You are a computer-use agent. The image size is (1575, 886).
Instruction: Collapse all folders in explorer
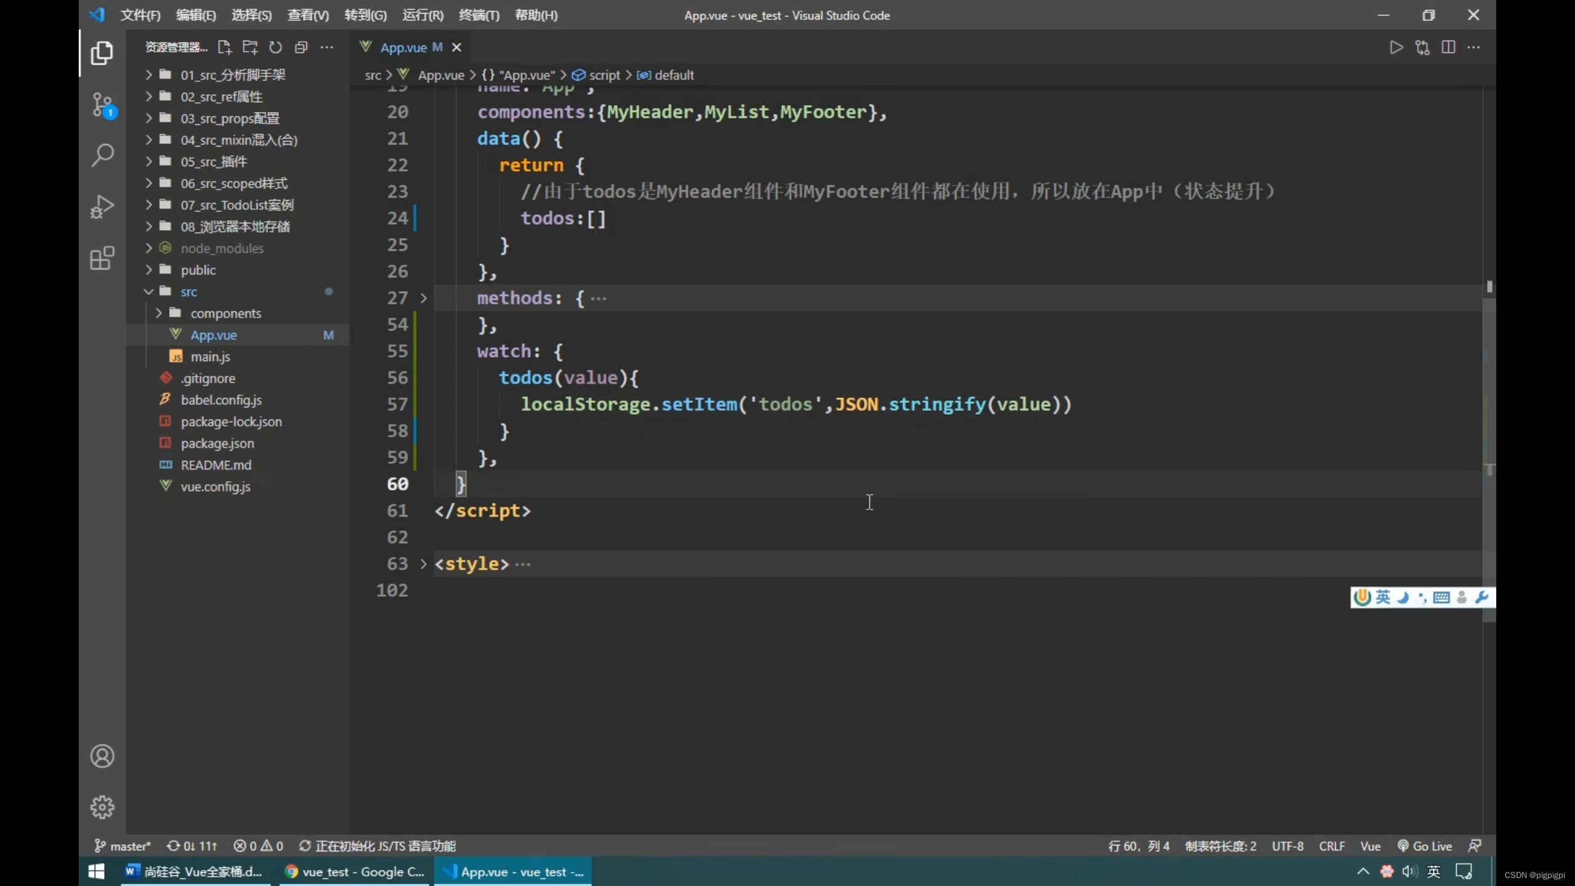click(x=301, y=47)
